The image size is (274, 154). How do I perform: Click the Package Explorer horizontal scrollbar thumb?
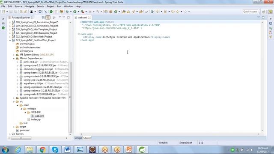pyautogui.click(x=21, y=138)
